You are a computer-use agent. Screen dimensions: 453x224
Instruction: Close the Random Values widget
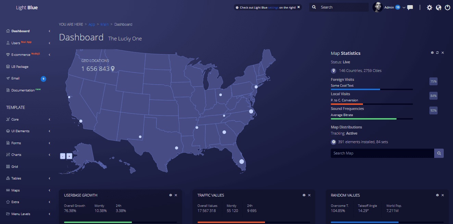click(442, 195)
